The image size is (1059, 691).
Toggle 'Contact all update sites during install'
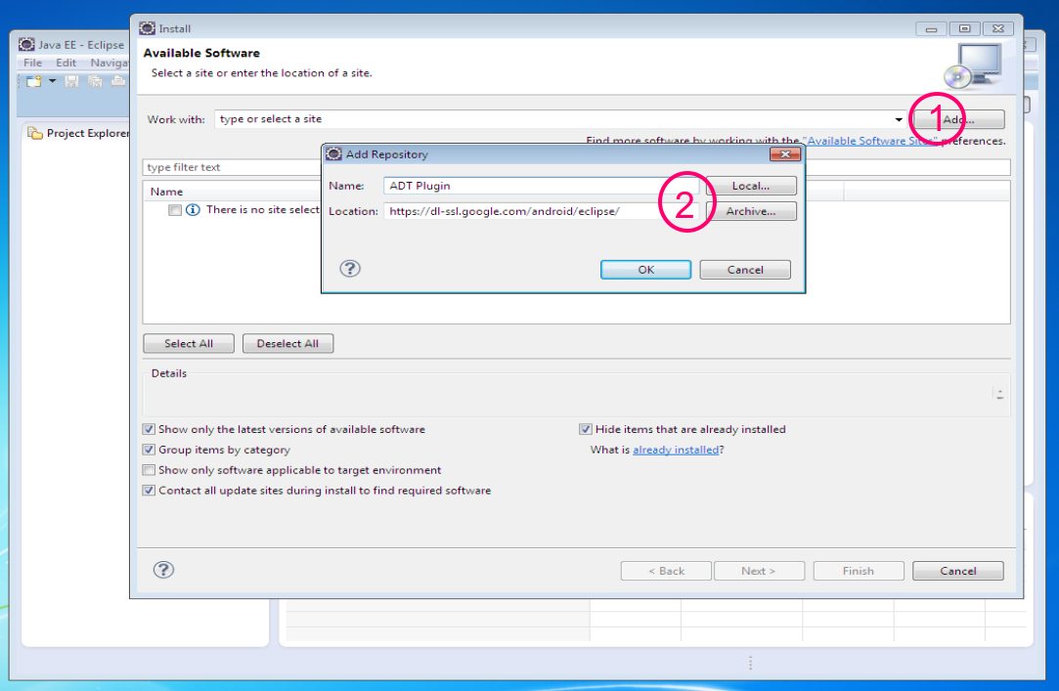point(149,491)
